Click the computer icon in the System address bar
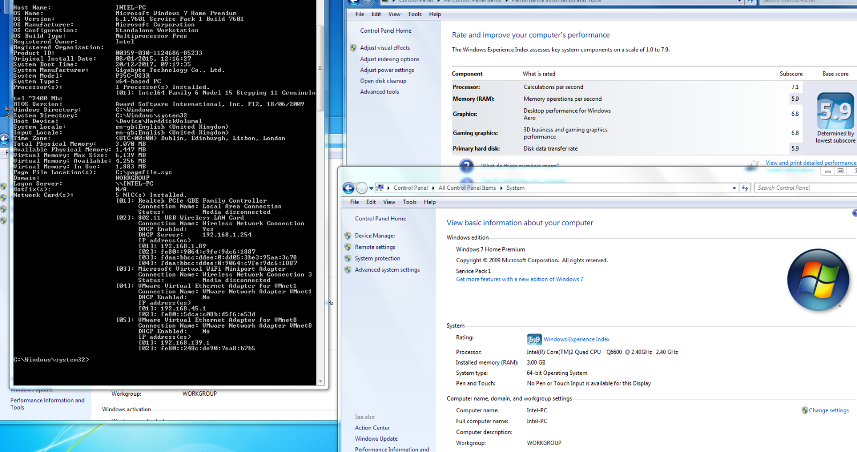857x452 pixels. tap(380, 188)
